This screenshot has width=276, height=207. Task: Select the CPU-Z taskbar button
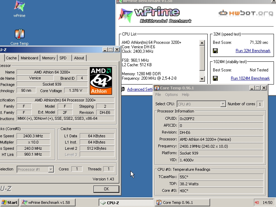pos(126,203)
